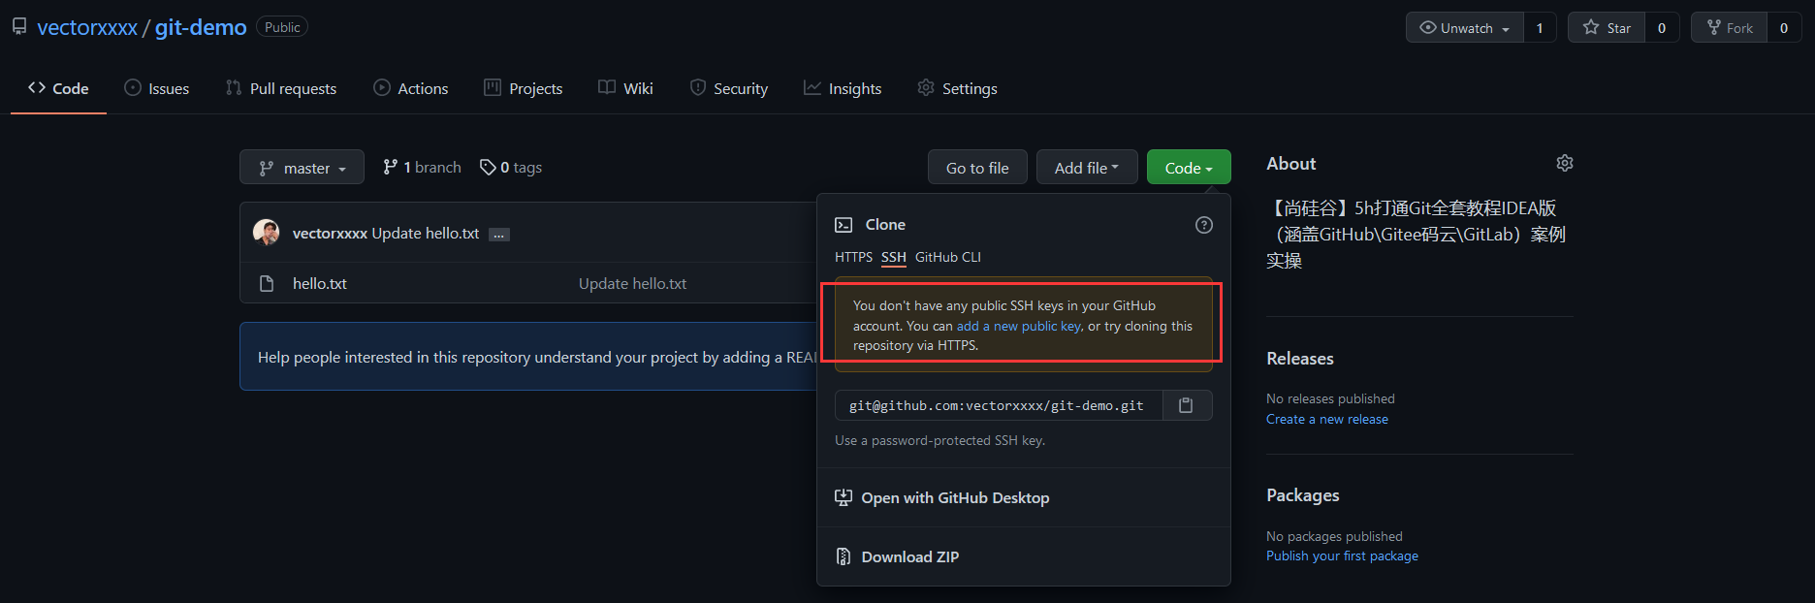1815x603 pixels.
Task: Open the Projects tab
Action: pyautogui.click(x=524, y=88)
